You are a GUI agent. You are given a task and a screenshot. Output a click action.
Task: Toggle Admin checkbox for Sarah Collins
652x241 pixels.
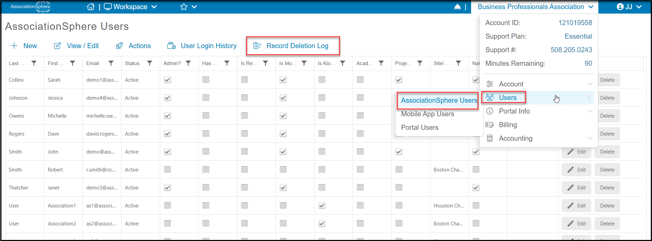coord(167,80)
